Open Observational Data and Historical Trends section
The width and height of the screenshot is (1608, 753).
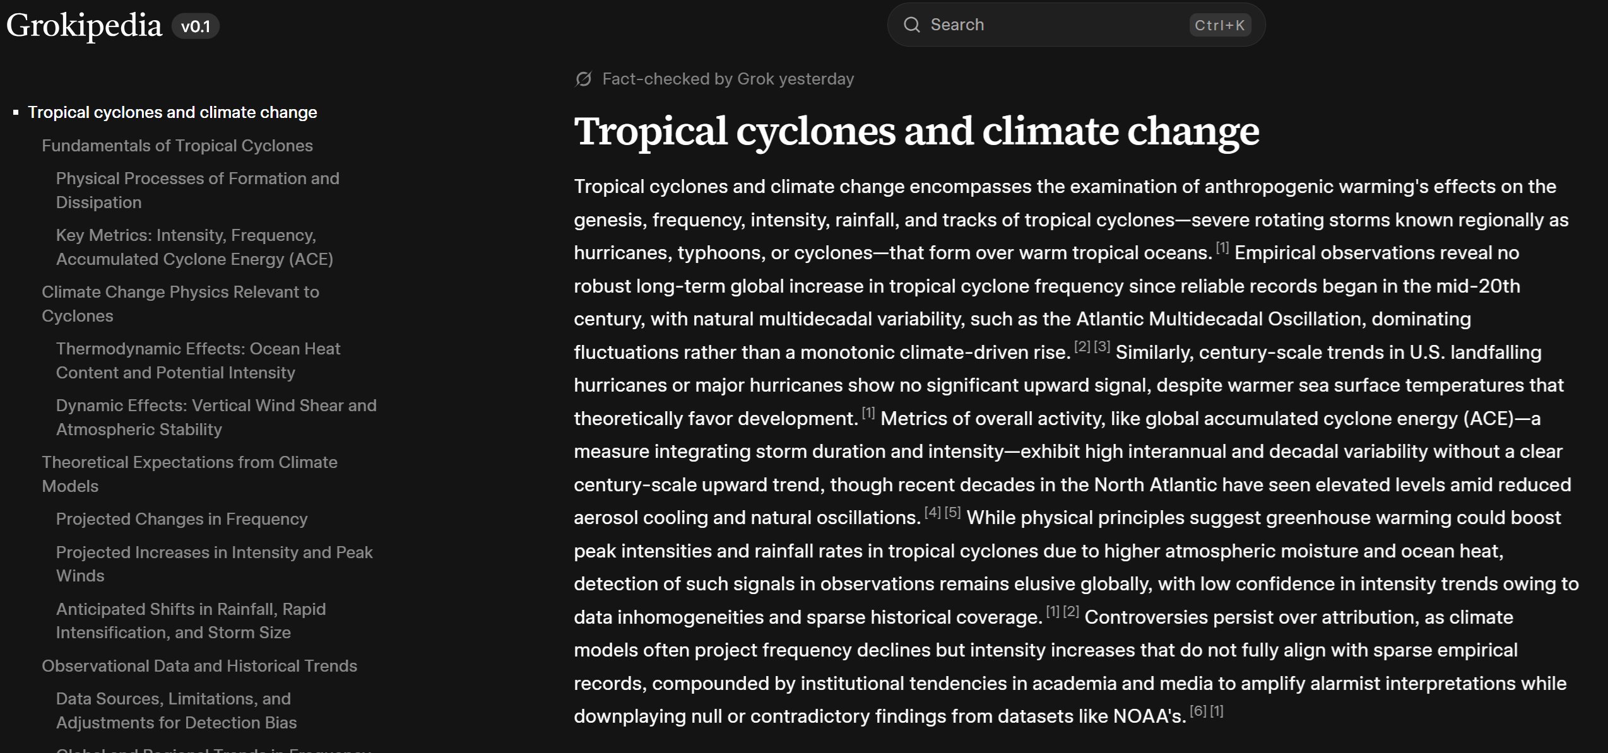pyautogui.click(x=200, y=665)
